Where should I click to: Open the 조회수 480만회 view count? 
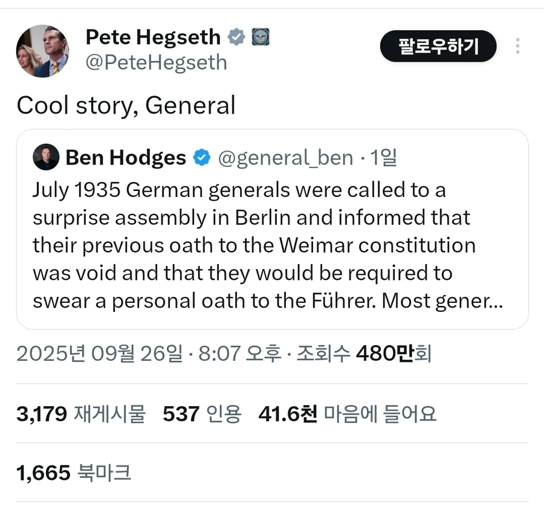click(363, 354)
